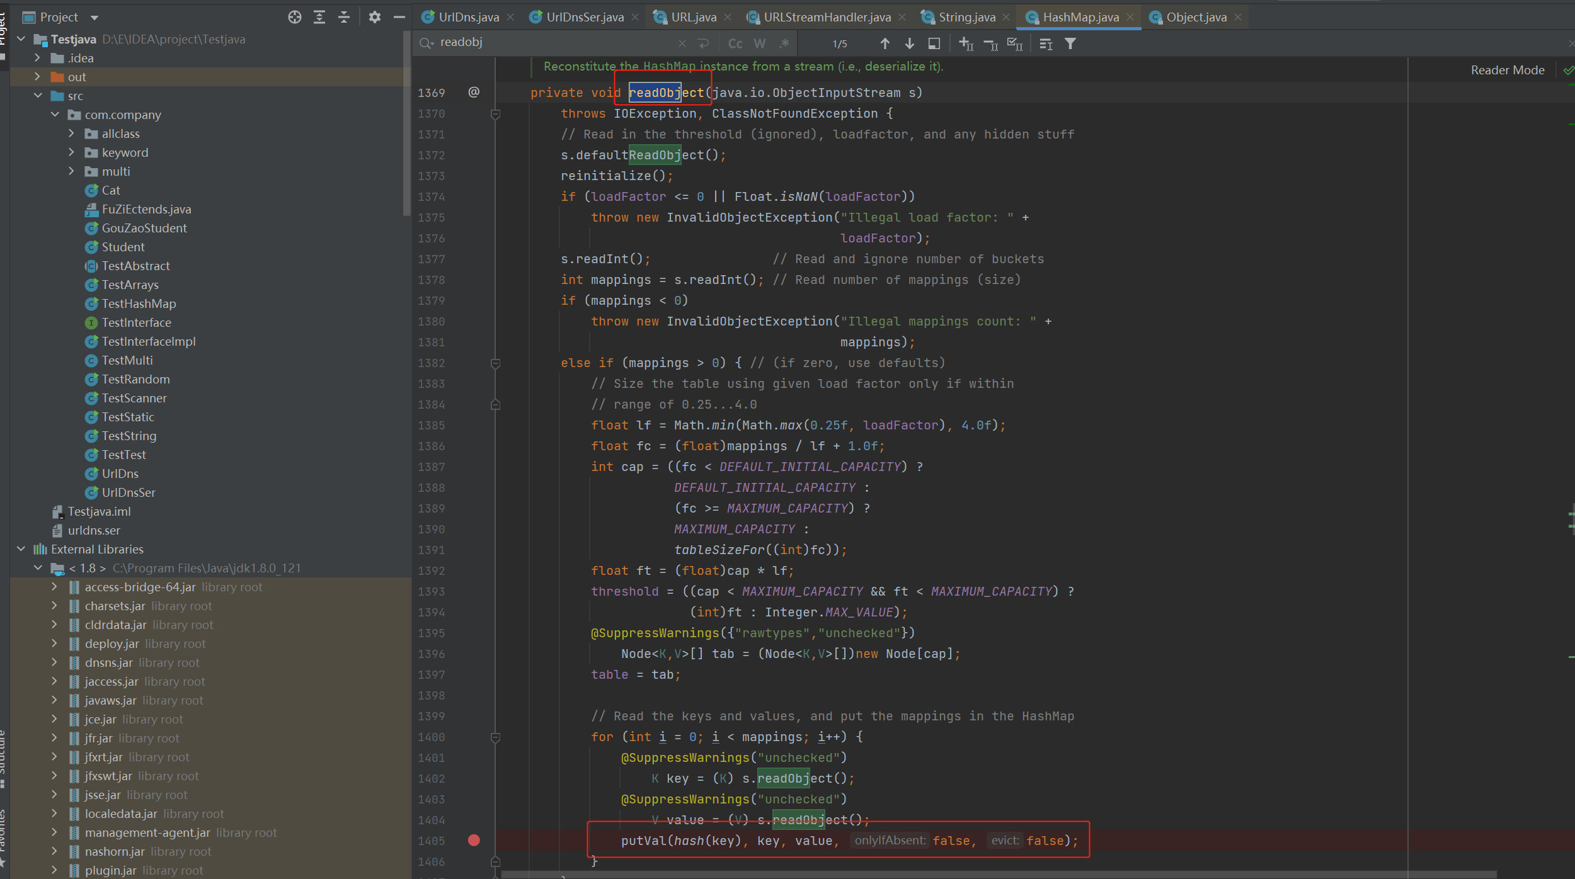Expand the multi package node
Viewport: 1575px width, 879px height.
[x=71, y=171]
